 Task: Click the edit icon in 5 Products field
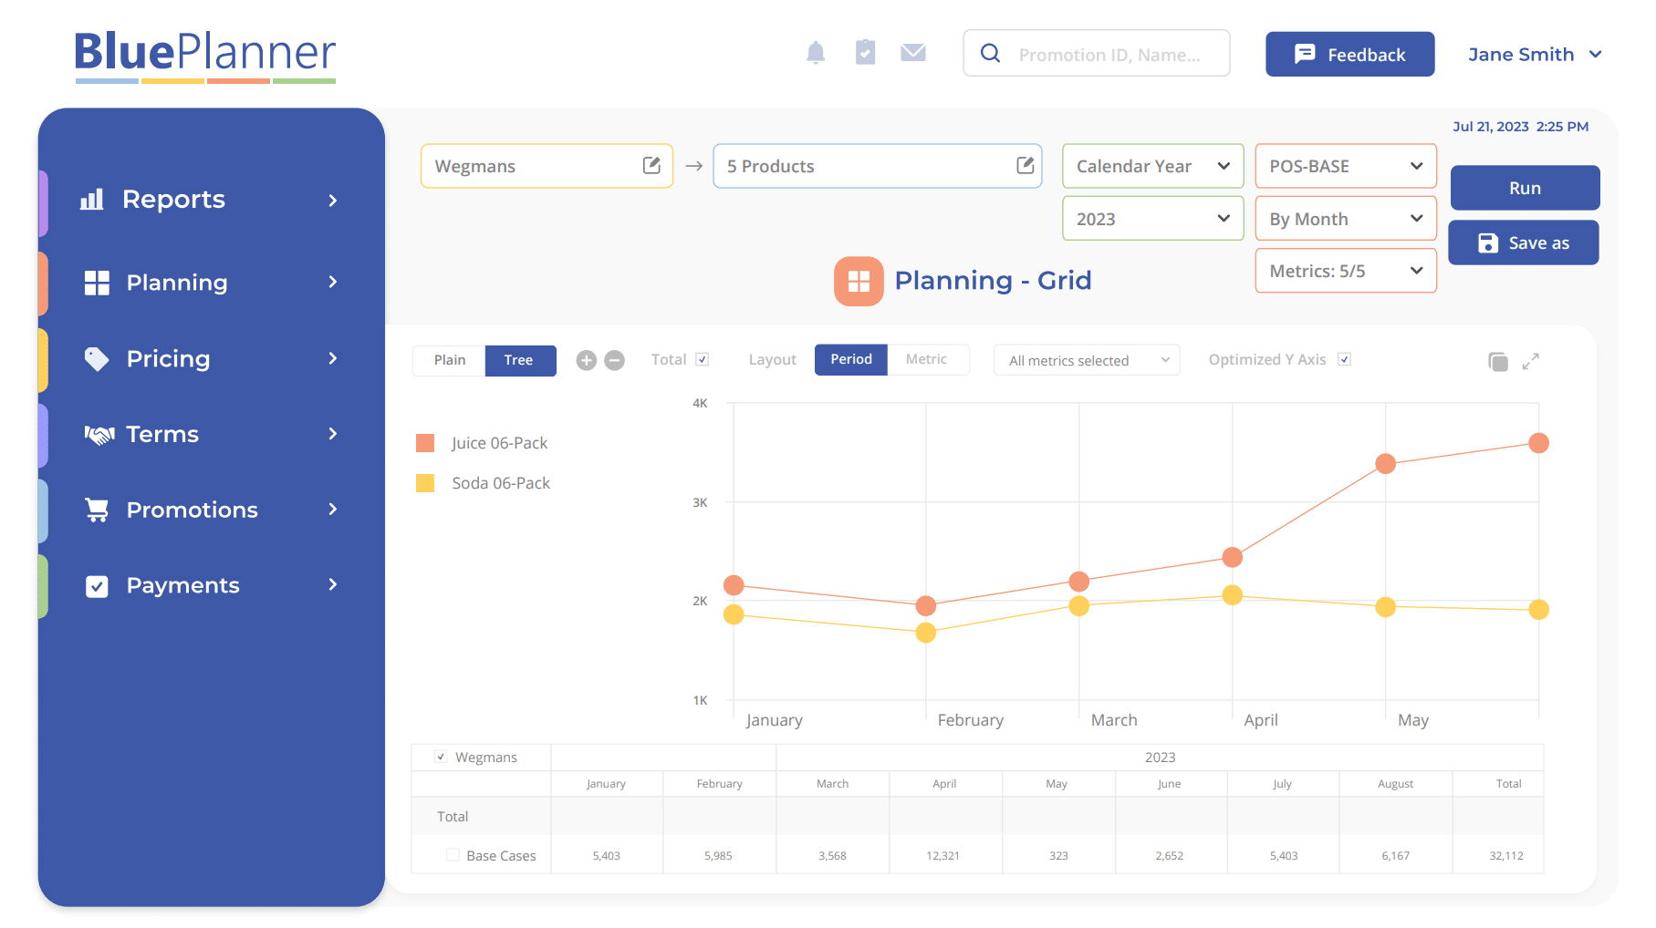(1025, 165)
